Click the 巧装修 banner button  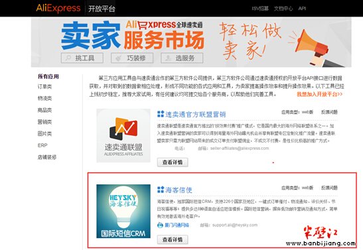[132, 58]
